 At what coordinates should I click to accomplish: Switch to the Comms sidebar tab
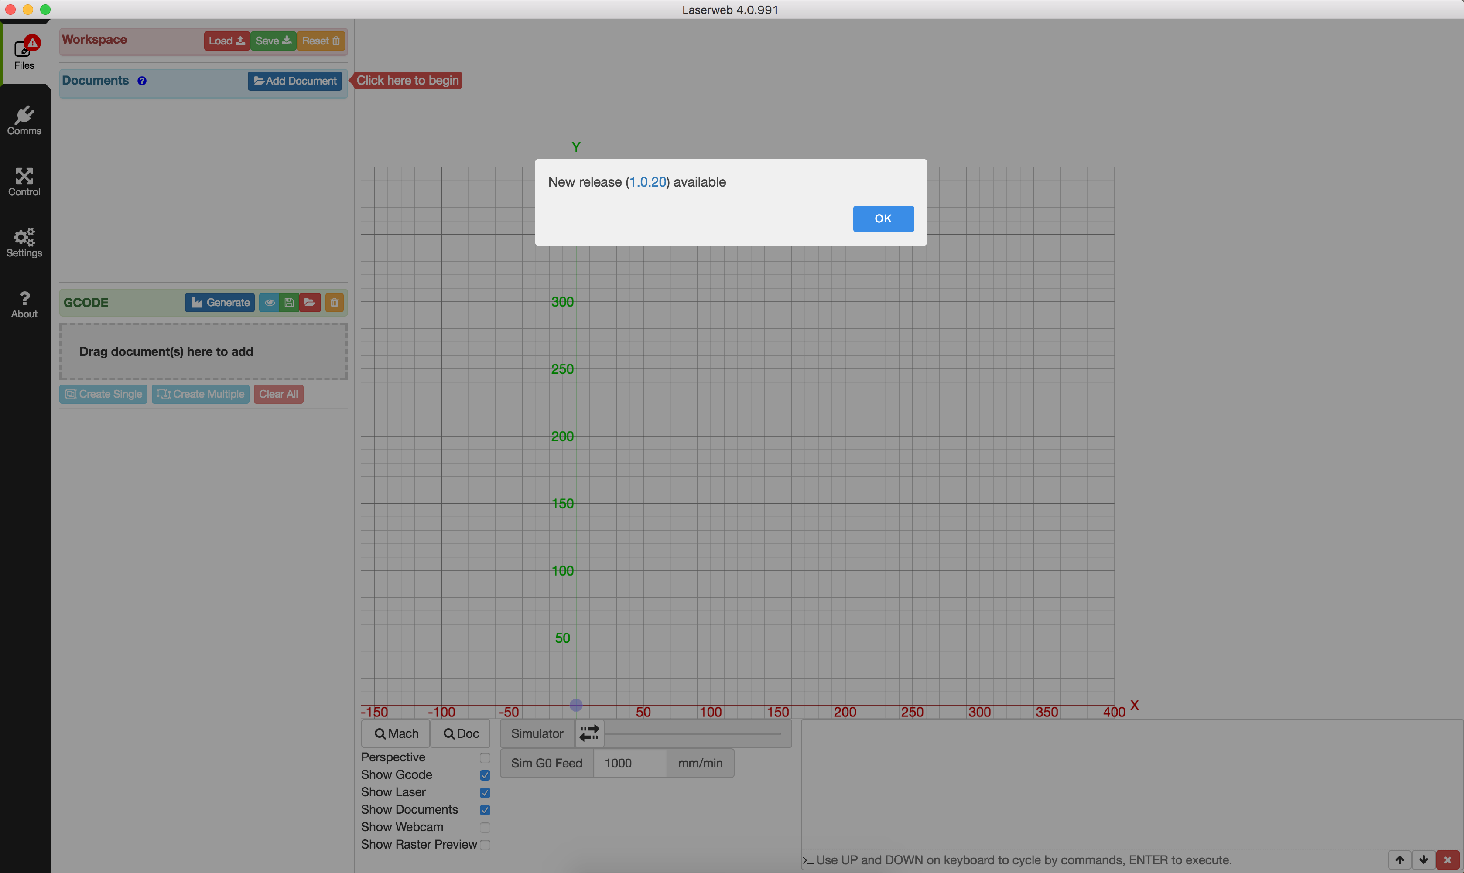pyautogui.click(x=25, y=120)
